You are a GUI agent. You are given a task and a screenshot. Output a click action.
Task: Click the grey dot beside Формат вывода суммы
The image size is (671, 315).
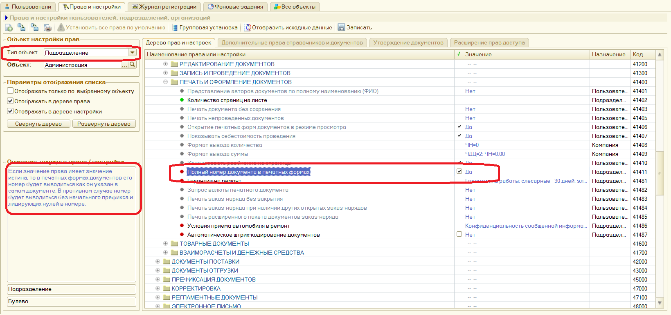[182, 154]
